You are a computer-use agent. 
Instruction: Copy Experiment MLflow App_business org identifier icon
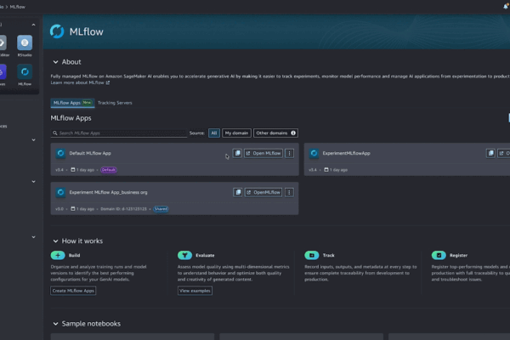click(238, 192)
